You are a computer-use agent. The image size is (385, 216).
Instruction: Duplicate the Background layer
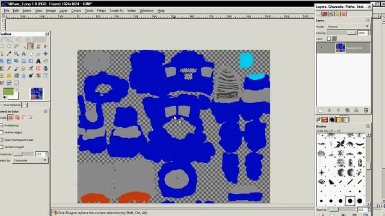pos(348,110)
